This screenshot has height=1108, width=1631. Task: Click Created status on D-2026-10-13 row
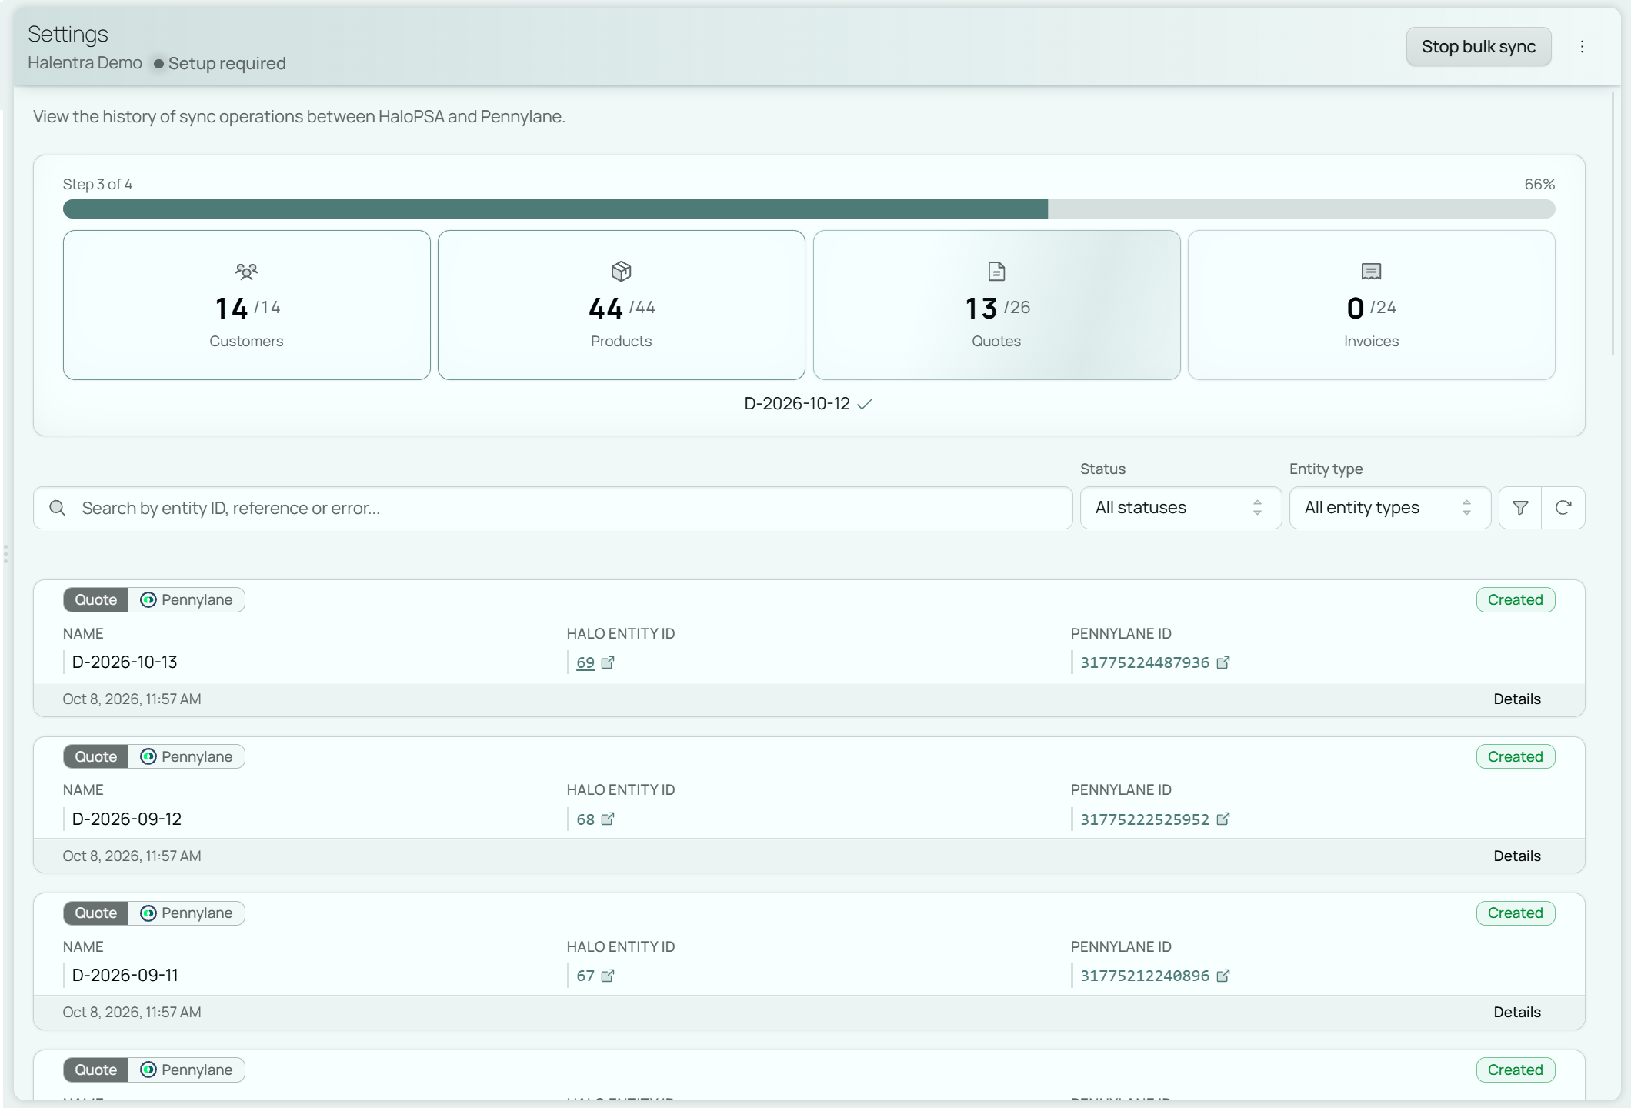pyautogui.click(x=1515, y=600)
